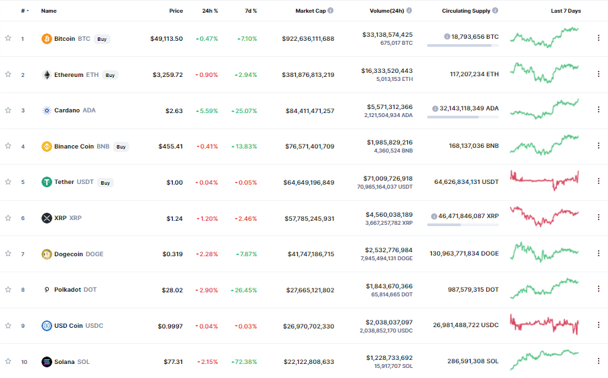Click the Buy button next to Tether

[105, 183]
